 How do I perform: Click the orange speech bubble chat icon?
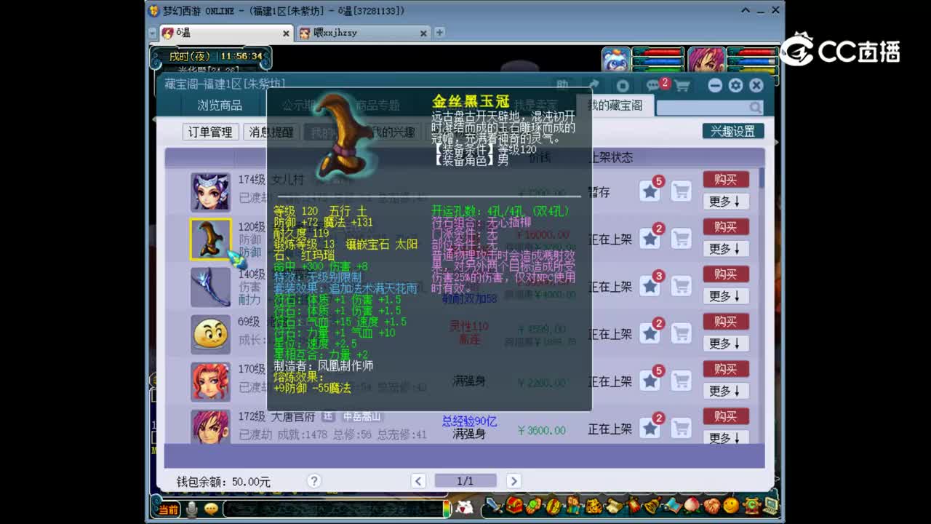[211, 509]
